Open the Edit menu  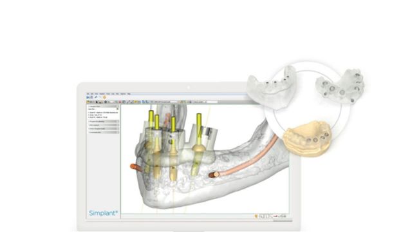(91, 93)
